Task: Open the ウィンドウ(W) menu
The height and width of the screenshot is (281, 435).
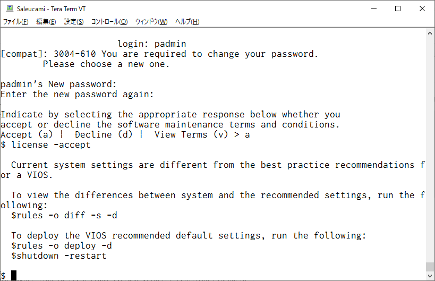Action: click(x=151, y=22)
